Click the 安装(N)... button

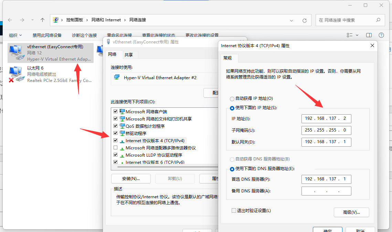[131, 178]
